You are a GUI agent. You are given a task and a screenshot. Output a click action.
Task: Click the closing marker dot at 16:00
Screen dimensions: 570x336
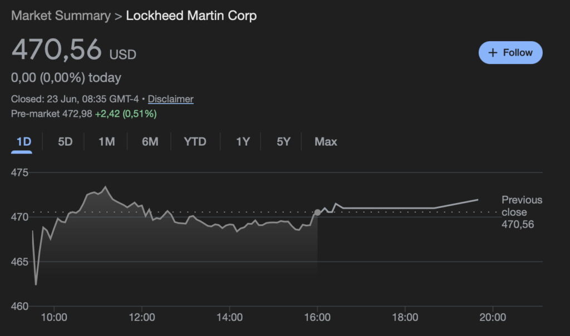(317, 213)
